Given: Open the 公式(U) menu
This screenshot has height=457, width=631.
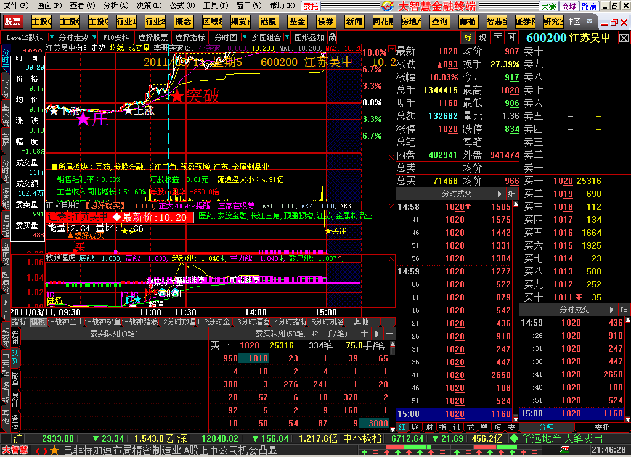Looking at the screenshot, I should click(x=182, y=6).
